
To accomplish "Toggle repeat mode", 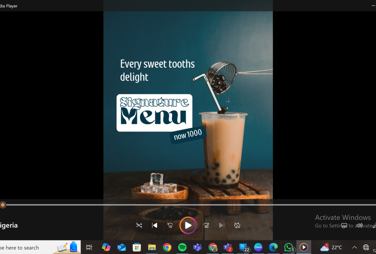I will (237, 226).
